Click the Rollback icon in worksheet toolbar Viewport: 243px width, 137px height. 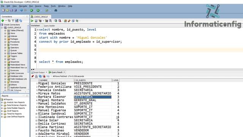60,21
